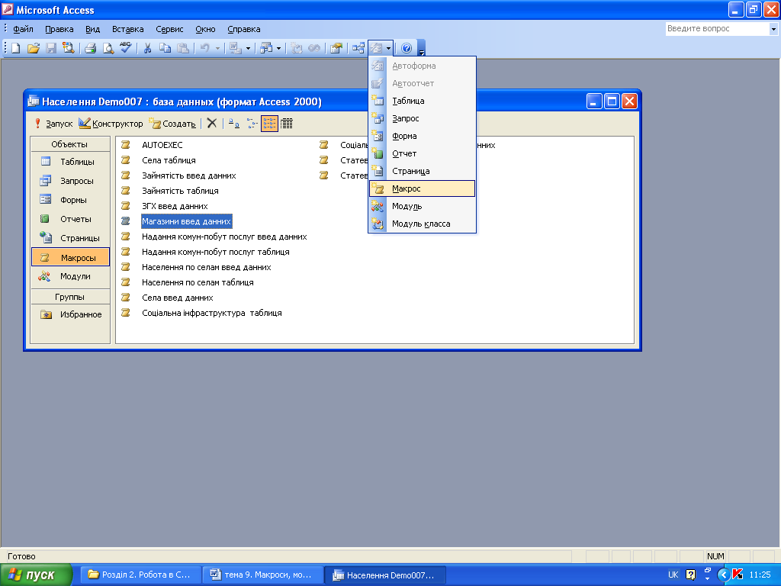This screenshot has height=586, width=781.
Task: Click the blue Help question mark icon
Action: [x=407, y=48]
